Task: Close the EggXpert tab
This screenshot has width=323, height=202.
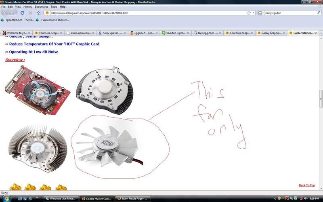Action: pos(157,33)
